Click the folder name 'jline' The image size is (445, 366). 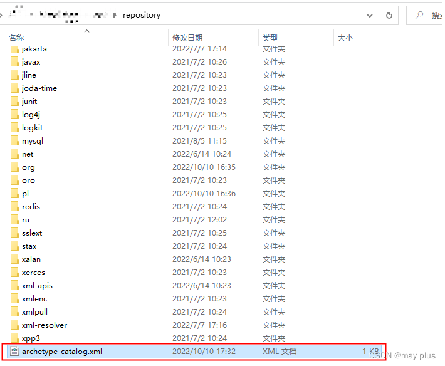click(x=29, y=75)
